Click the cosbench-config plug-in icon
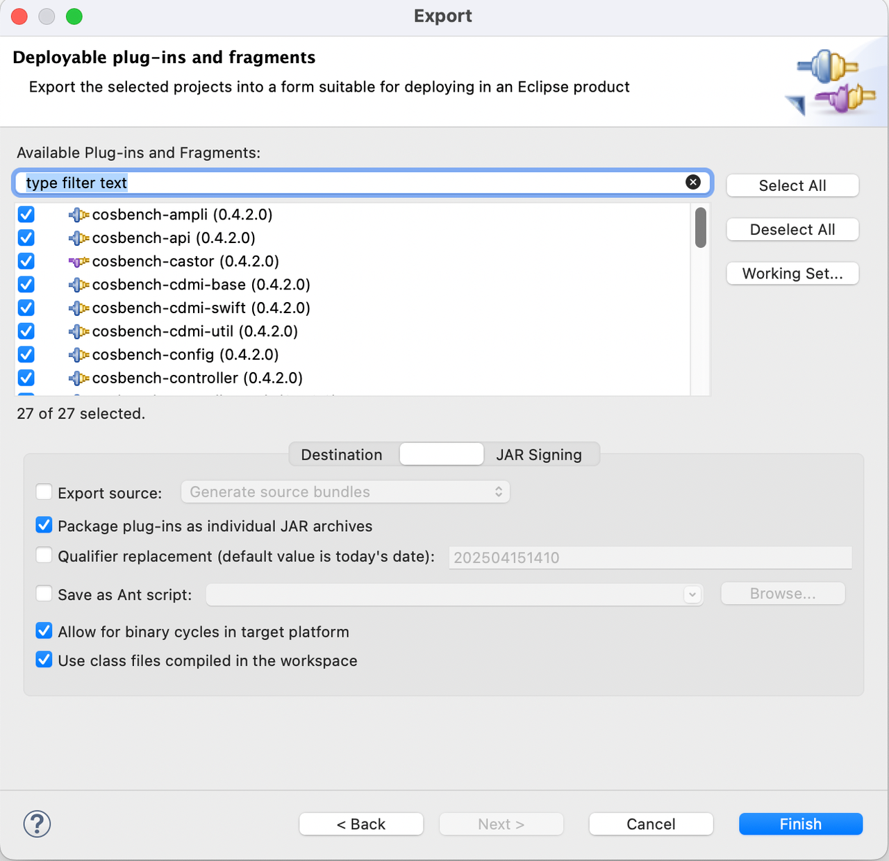The image size is (889, 861). pos(78,355)
